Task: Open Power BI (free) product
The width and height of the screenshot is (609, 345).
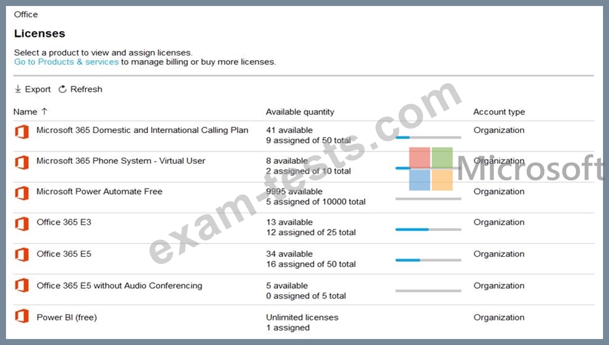Action: (x=67, y=317)
